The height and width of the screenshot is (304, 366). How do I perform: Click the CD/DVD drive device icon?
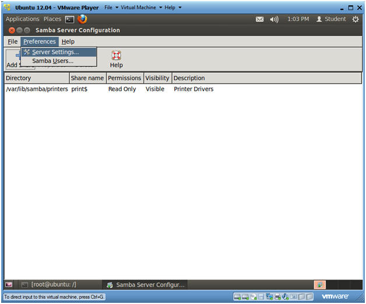[254, 296]
